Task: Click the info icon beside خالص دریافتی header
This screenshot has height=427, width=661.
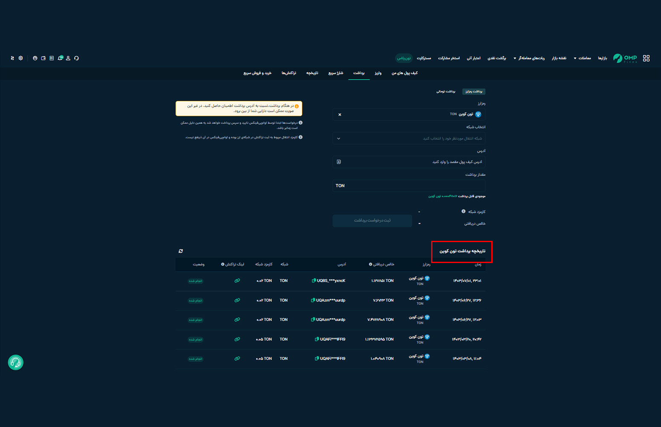Action: point(370,264)
